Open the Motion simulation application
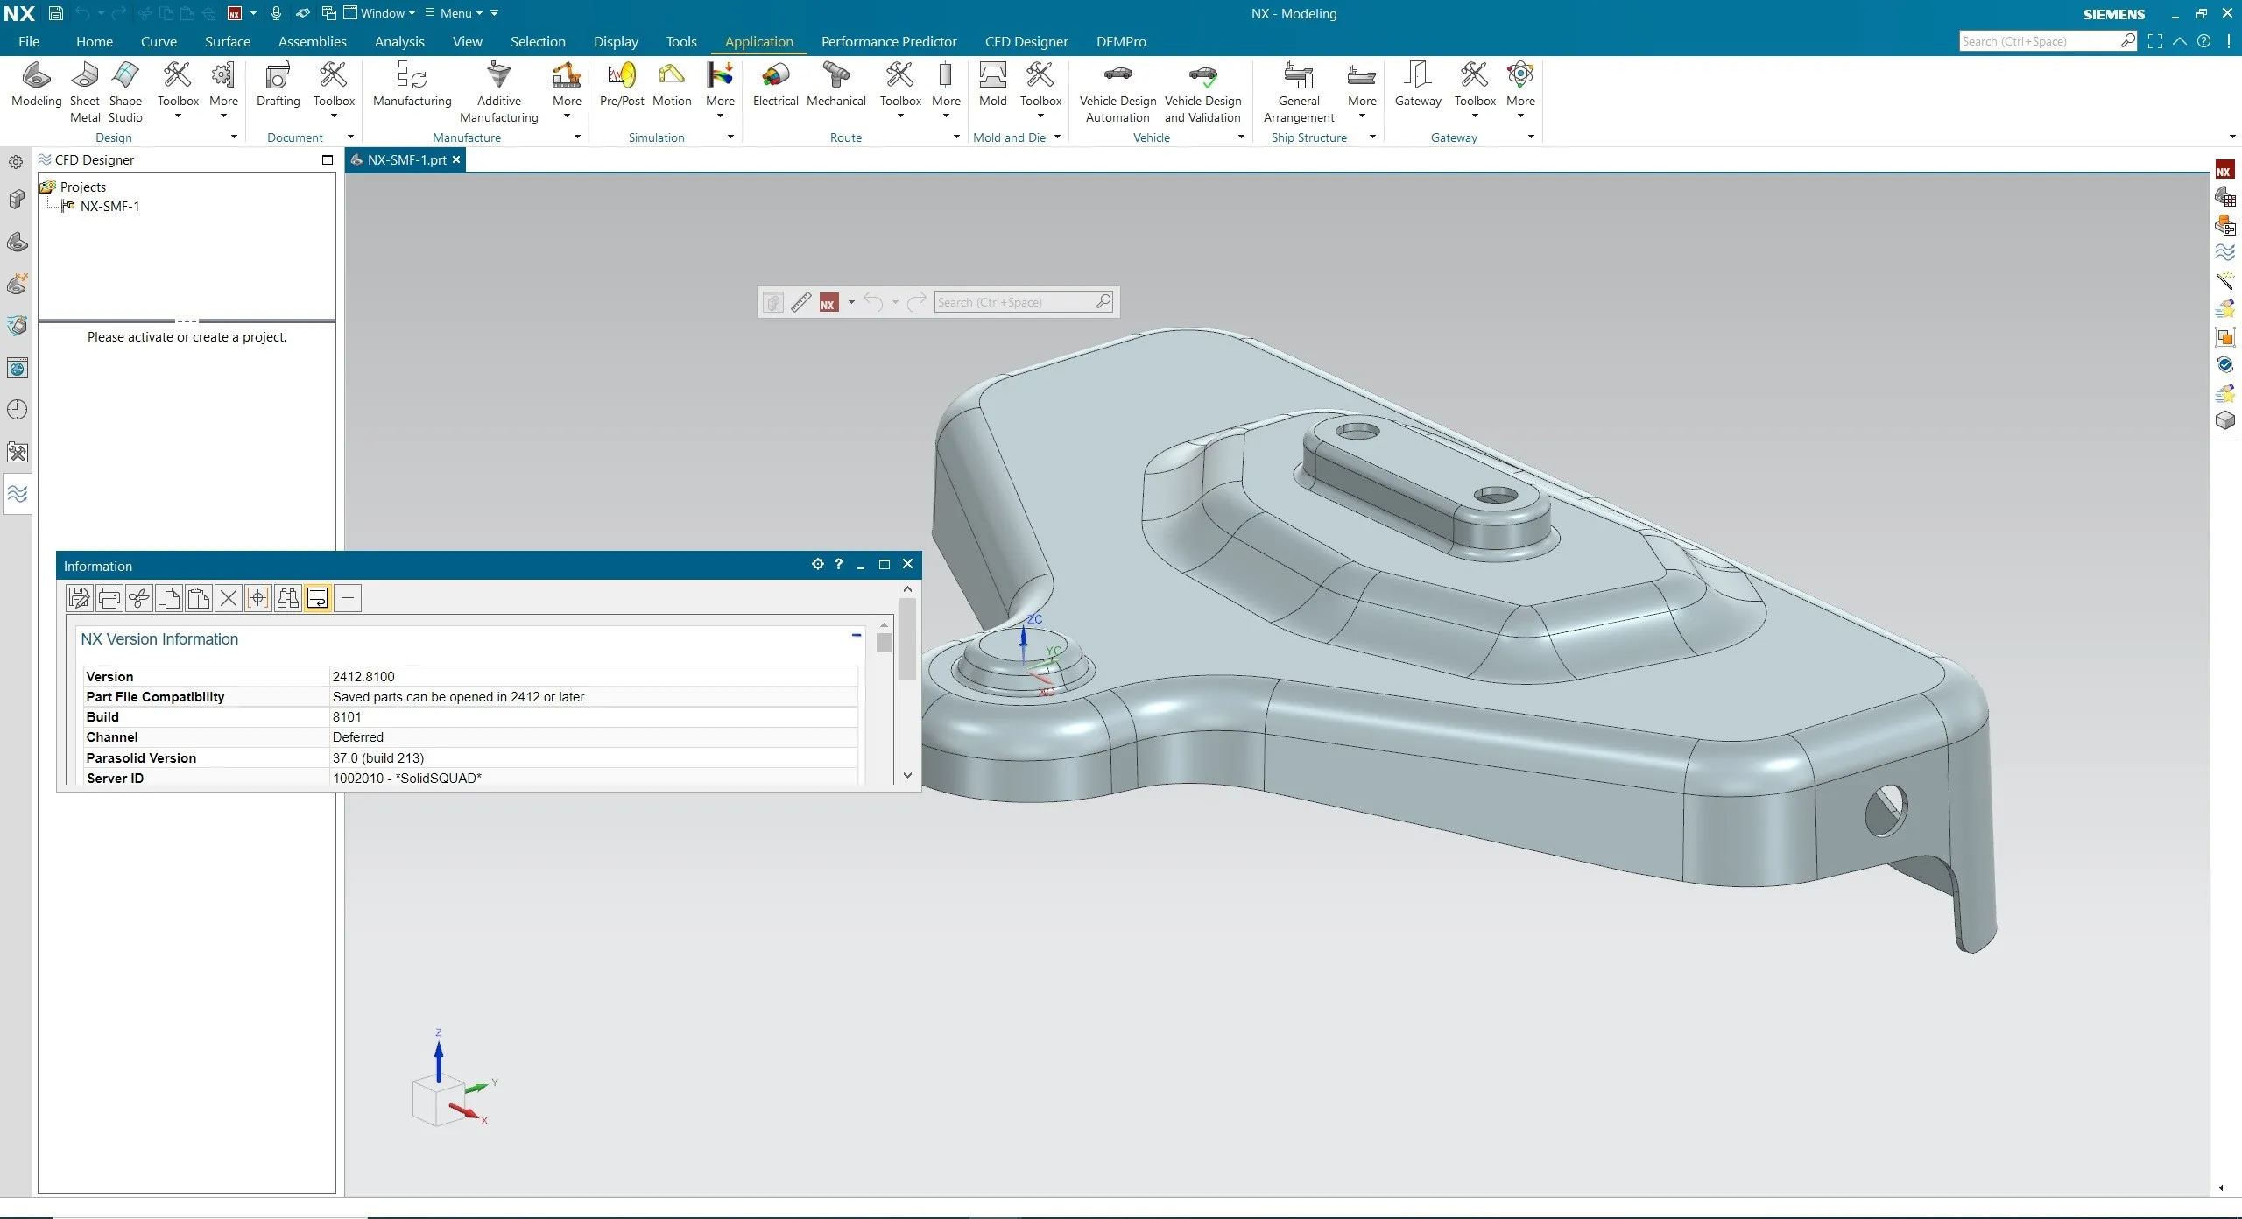Viewport: 2242px width, 1219px height. 672,85
